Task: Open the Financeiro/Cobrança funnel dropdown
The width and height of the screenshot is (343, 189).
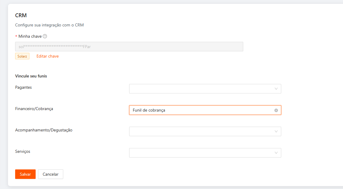Action: pos(202,110)
